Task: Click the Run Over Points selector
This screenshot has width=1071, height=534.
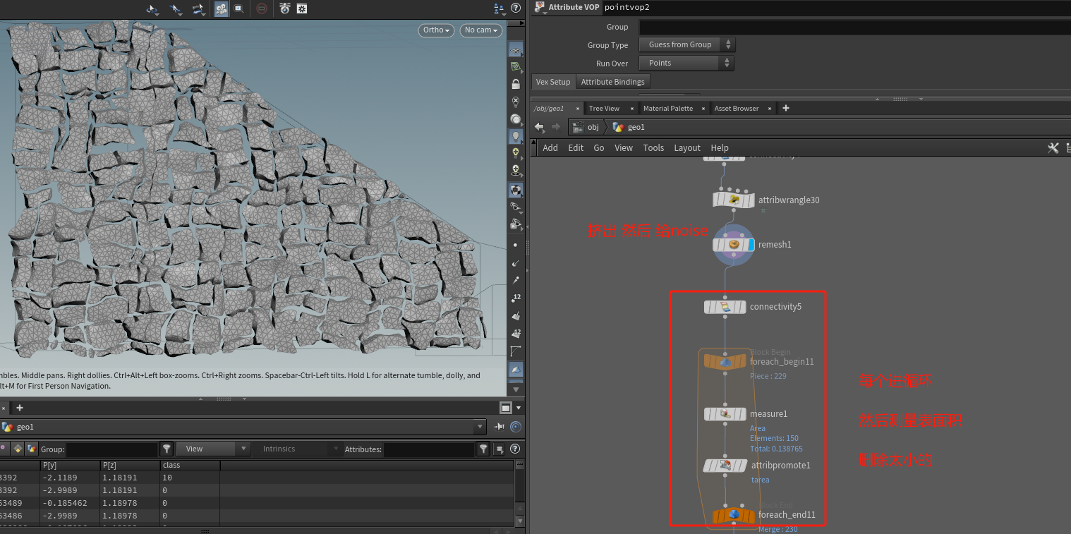Action: pyautogui.click(x=686, y=62)
